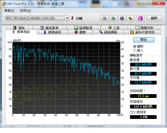The width and height of the screenshot is (167, 133).
Task: Click the minimum value 38.0 MB/秒
Action: click(x=143, y=65)
